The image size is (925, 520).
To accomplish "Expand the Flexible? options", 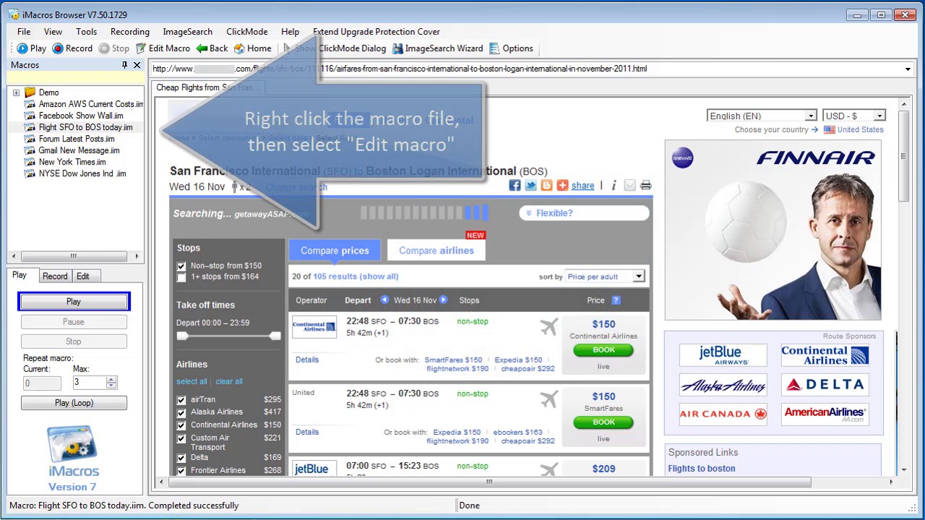I will (584, 213).
